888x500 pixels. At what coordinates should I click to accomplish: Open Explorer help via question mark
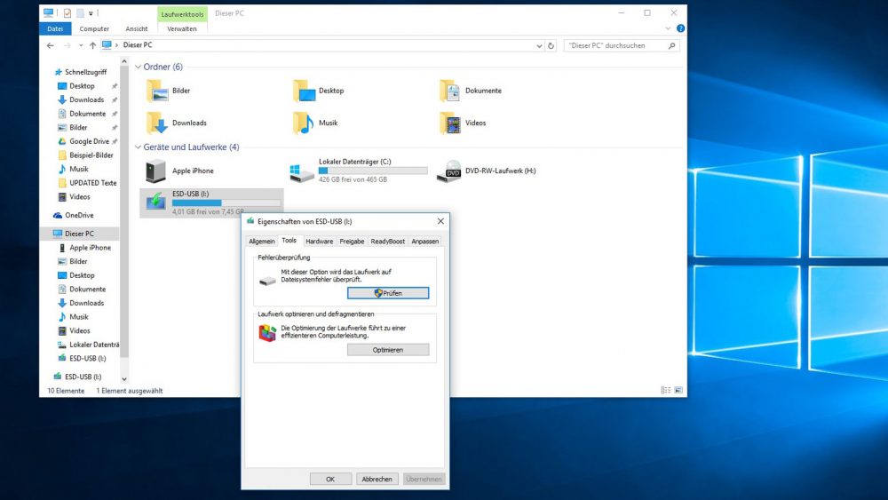(x=680, y=28)
